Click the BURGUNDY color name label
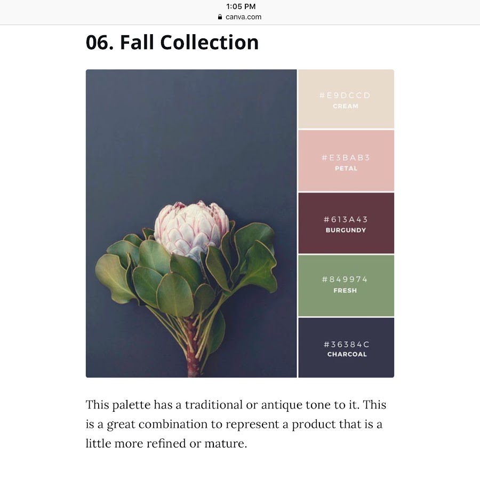Screen dimensions: 480x480 tap(346, 230)
